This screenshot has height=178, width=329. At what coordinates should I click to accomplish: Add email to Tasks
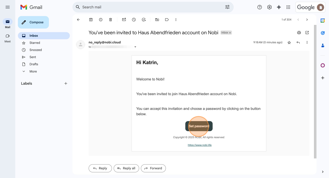[144, 20]
